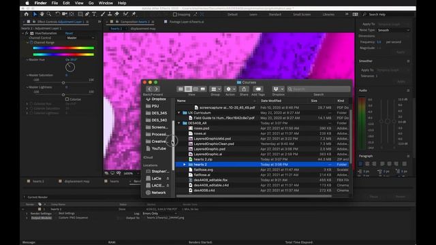Open the Apple menu
This screenshot has height=245, width=436.
coord(27,3)
